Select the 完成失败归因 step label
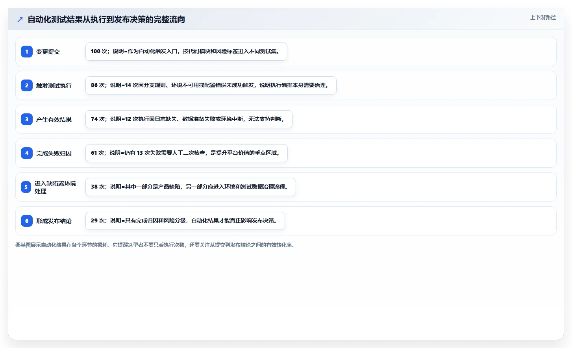572x348 pixels. (x=54, y=153)
